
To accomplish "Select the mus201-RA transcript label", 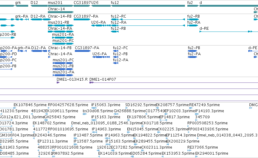I will click(63, 35).
